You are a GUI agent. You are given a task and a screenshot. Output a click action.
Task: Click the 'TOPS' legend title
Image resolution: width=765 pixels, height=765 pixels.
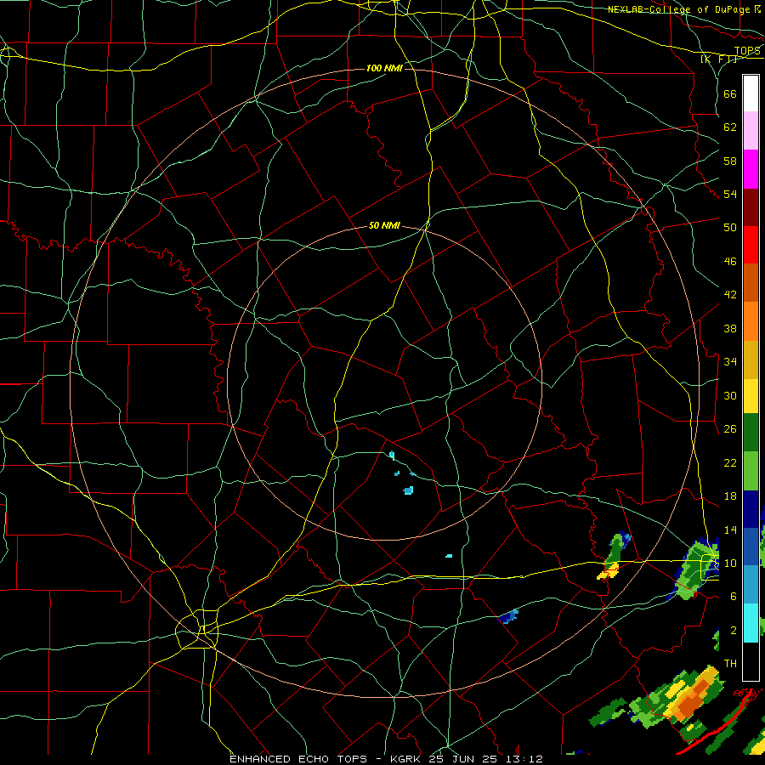click(747, 51)
